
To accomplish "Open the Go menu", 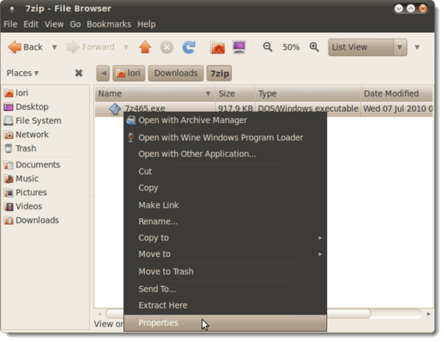I will tap(75, 24).
